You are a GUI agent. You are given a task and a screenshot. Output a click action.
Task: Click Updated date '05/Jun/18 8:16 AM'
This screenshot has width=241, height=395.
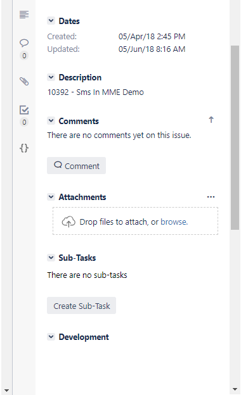152,49
